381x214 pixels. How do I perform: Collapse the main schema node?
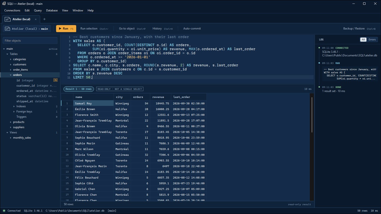click(x=4, y=49)
